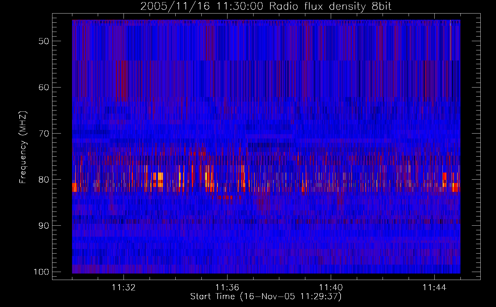Click the frequency axis value '80'
Image resolution: width=496 pixels, height=307 pixels.
pos(44,180)
